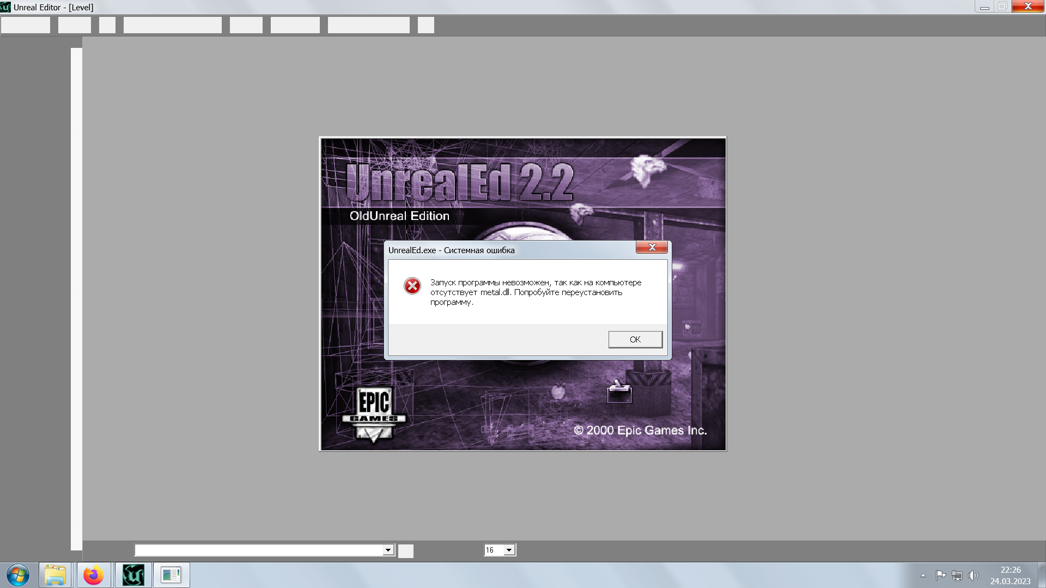Open File Explorer from the taskbar

pyautogui.click(x=55, y=575)
